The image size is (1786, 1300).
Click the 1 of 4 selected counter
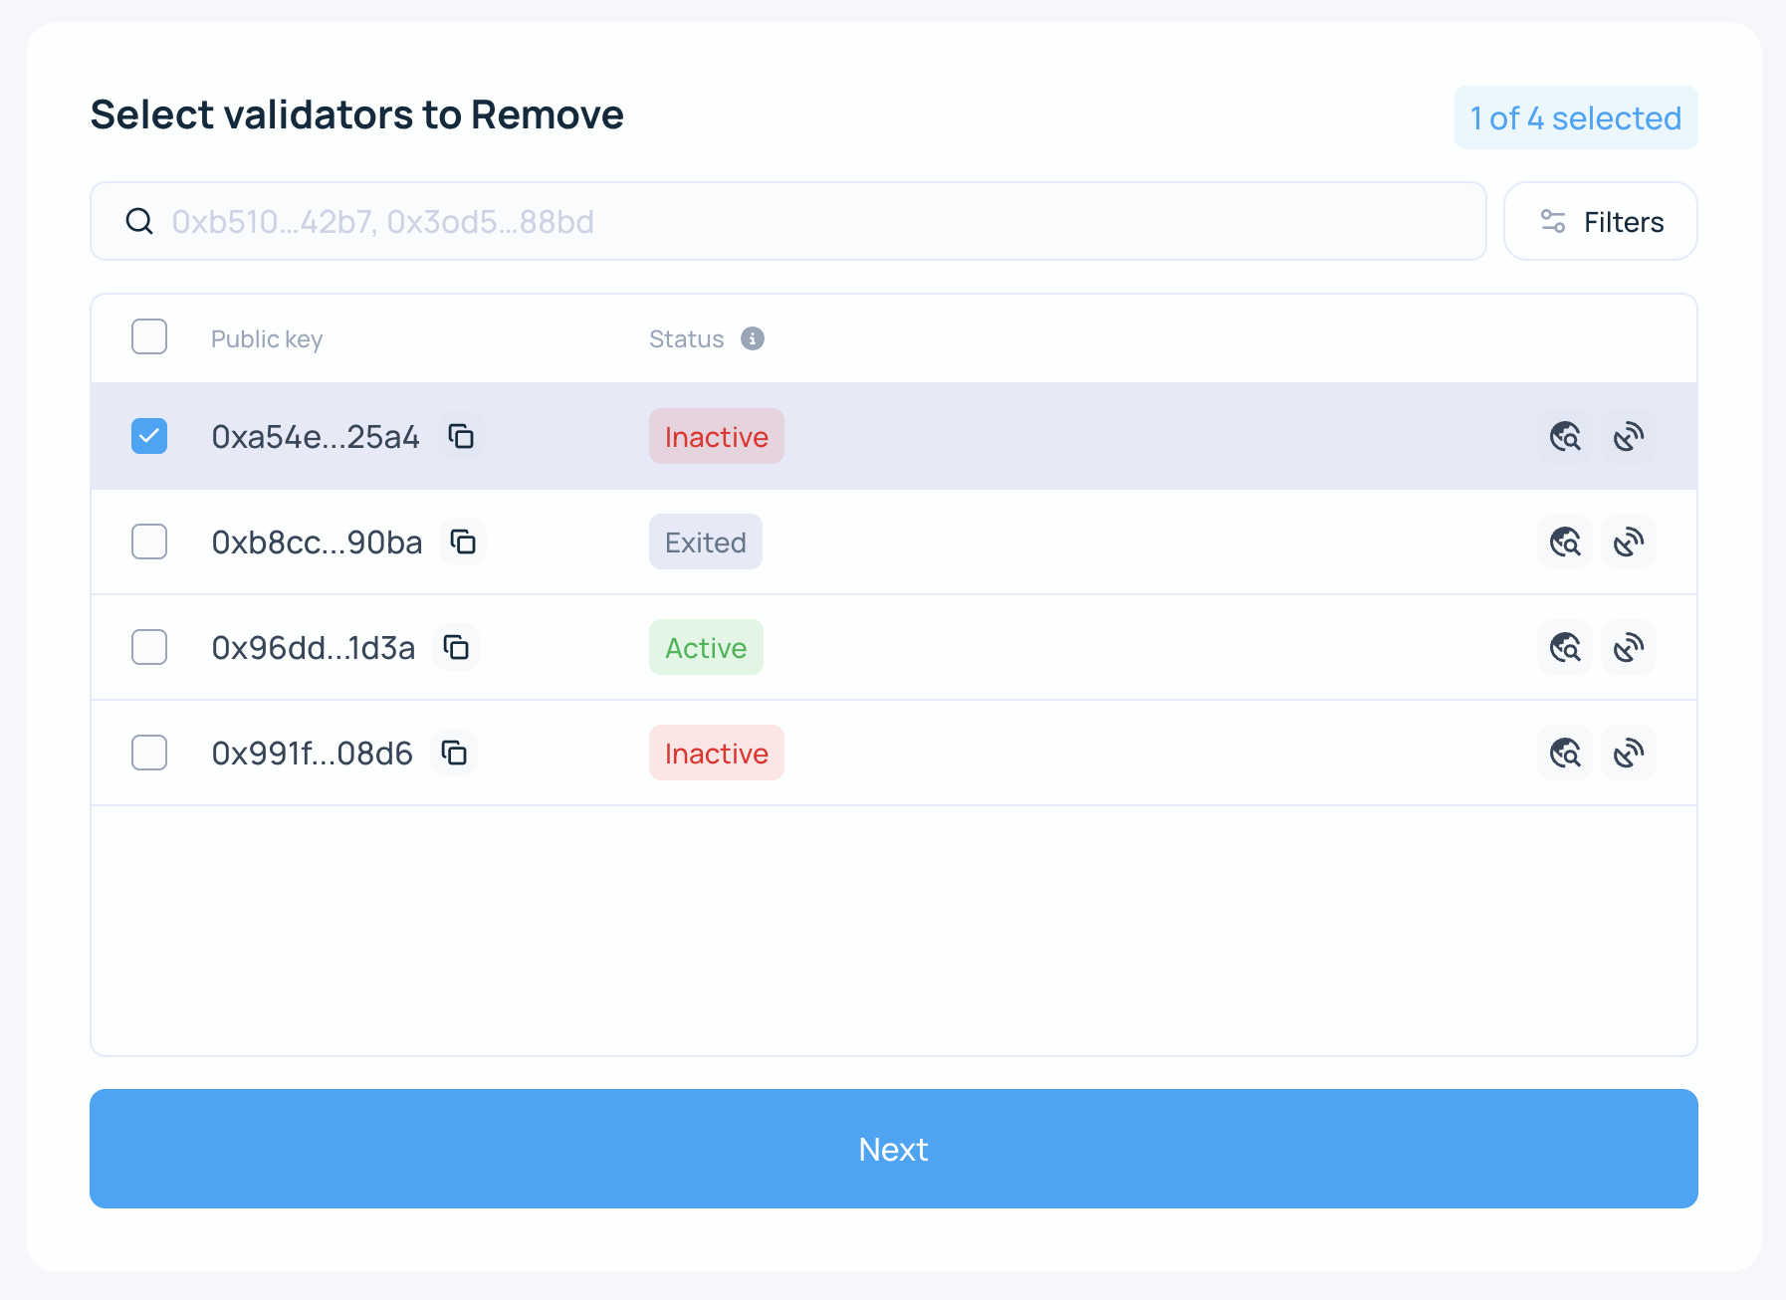(x=1575, y=117)
